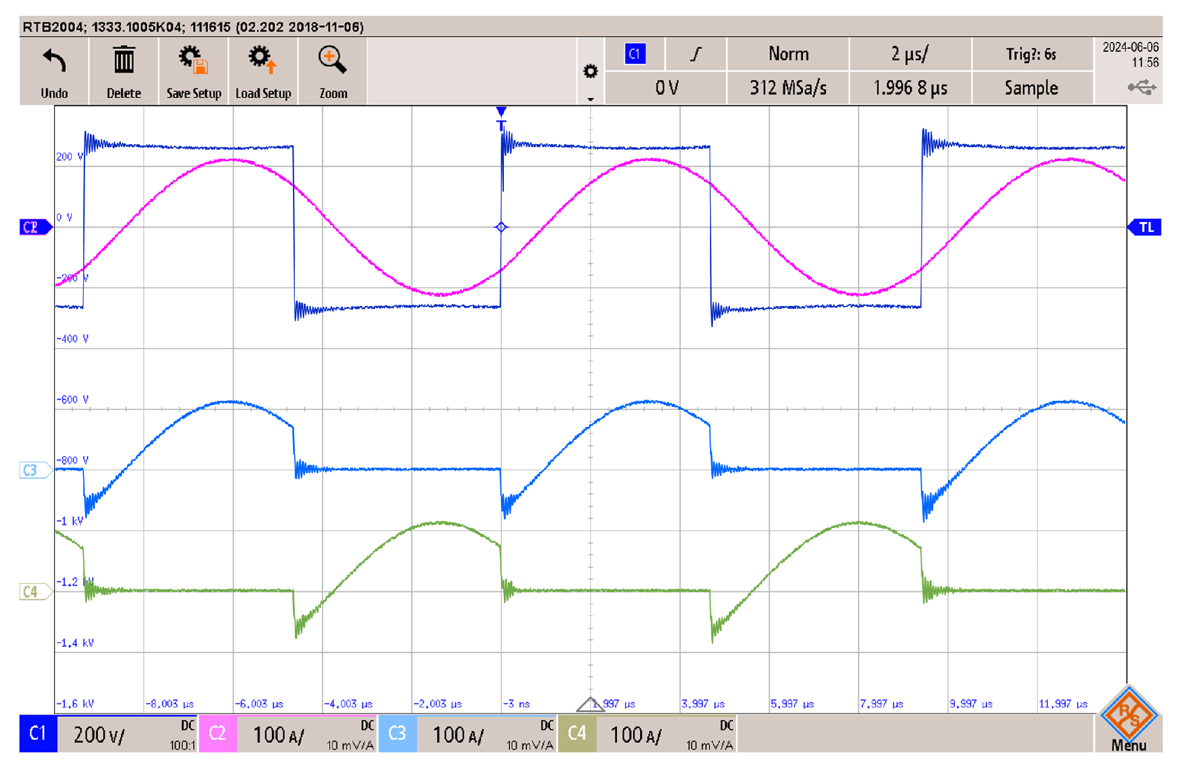Click the USB connection icon
This screenshot has height=770, width=1178.
1143,89
